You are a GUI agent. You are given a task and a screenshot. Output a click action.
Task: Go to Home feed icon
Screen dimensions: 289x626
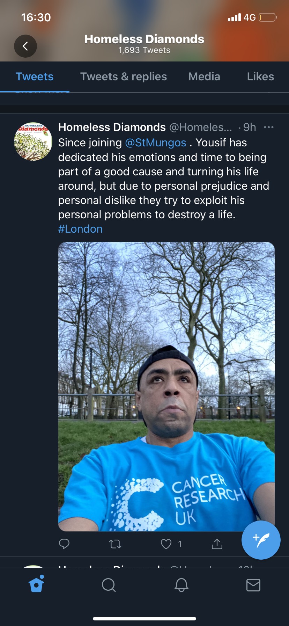pyautogui.click(x=36, y=584)
